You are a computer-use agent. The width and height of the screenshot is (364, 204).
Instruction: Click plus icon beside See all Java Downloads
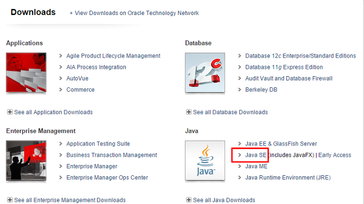pos(189,200)
